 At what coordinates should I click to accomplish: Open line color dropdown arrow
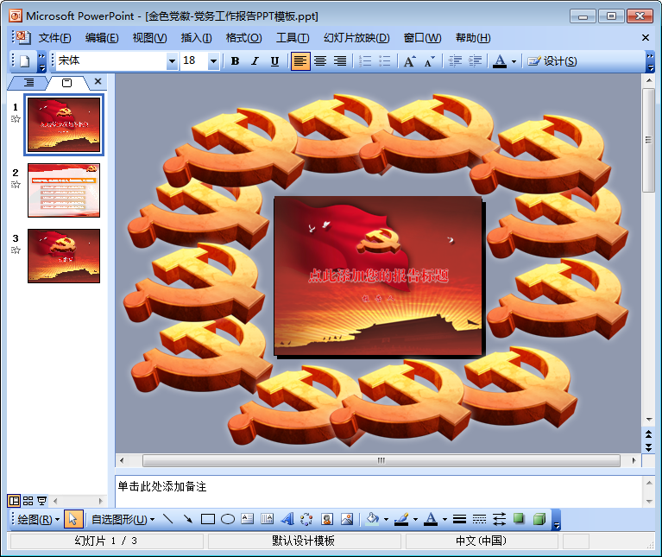(415, 519)
